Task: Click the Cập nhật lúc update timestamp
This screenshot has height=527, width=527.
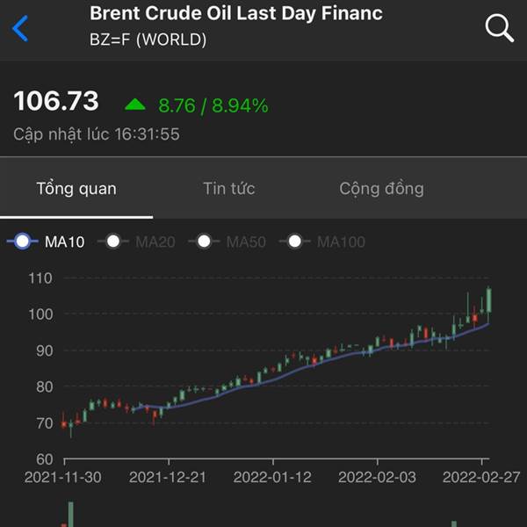Action: pyautogui.click(x=97, y=134)
